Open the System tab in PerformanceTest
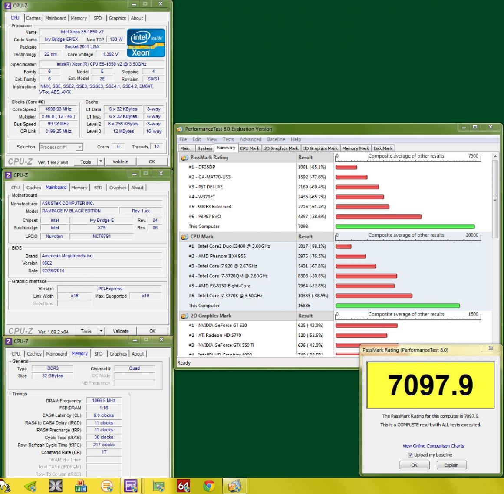Screen dimensions: 504x494 click(x=204, y=148)
